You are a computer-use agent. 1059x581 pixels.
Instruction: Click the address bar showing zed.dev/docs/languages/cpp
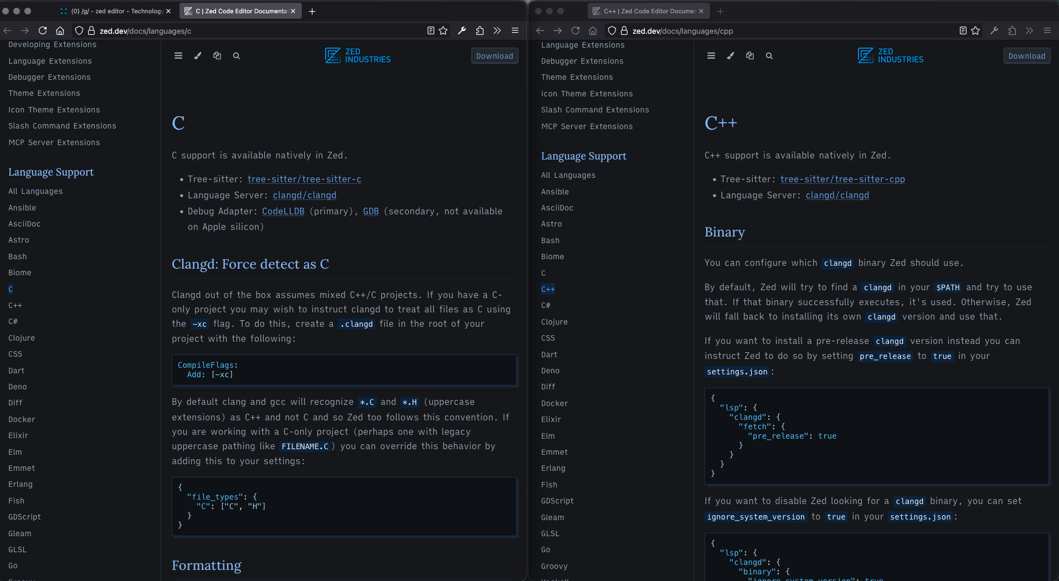coord(775,31)
